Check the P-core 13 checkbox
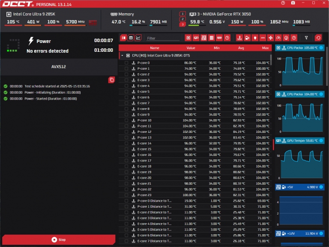Viewport: 329px width, 247px height. coord(126,138)
